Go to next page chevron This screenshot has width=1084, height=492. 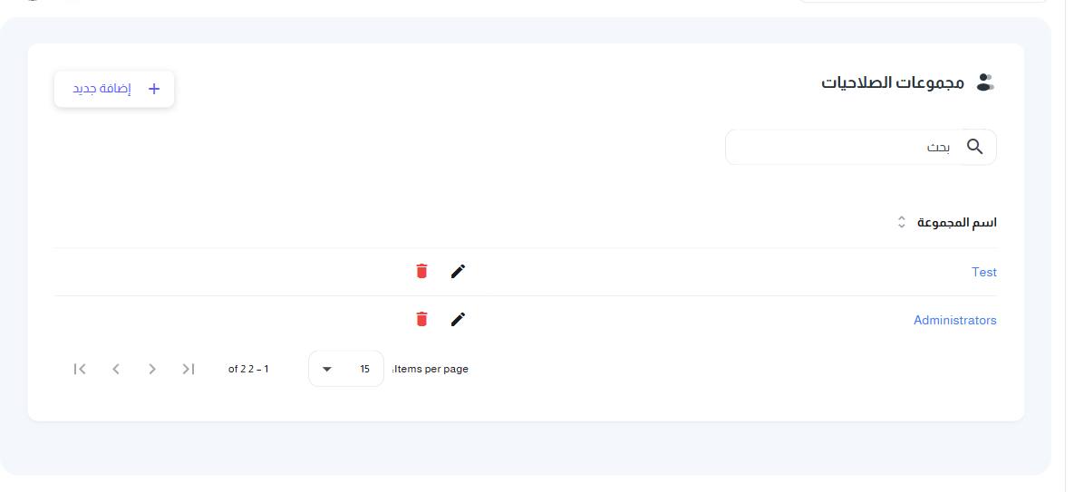[x=152, y=369]
